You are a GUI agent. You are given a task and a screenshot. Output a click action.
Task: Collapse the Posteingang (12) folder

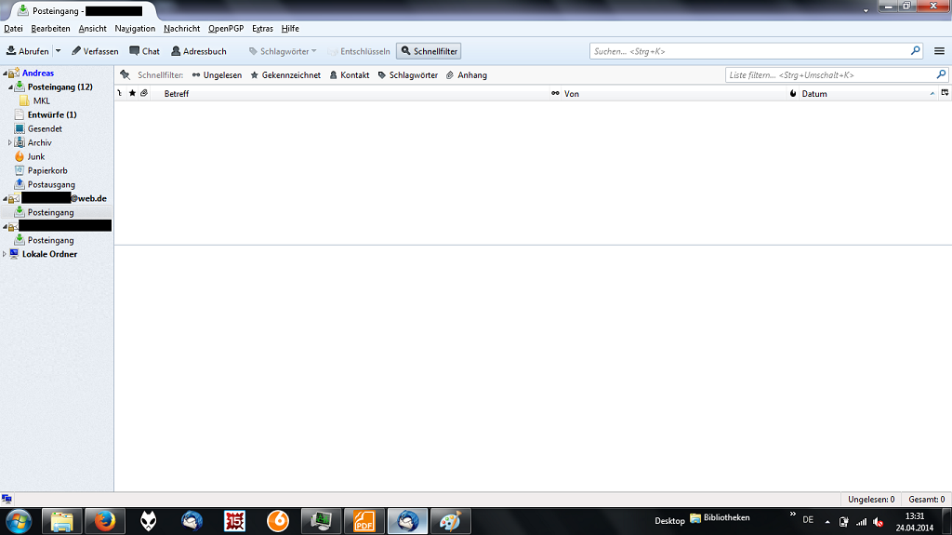coord(10,87)
